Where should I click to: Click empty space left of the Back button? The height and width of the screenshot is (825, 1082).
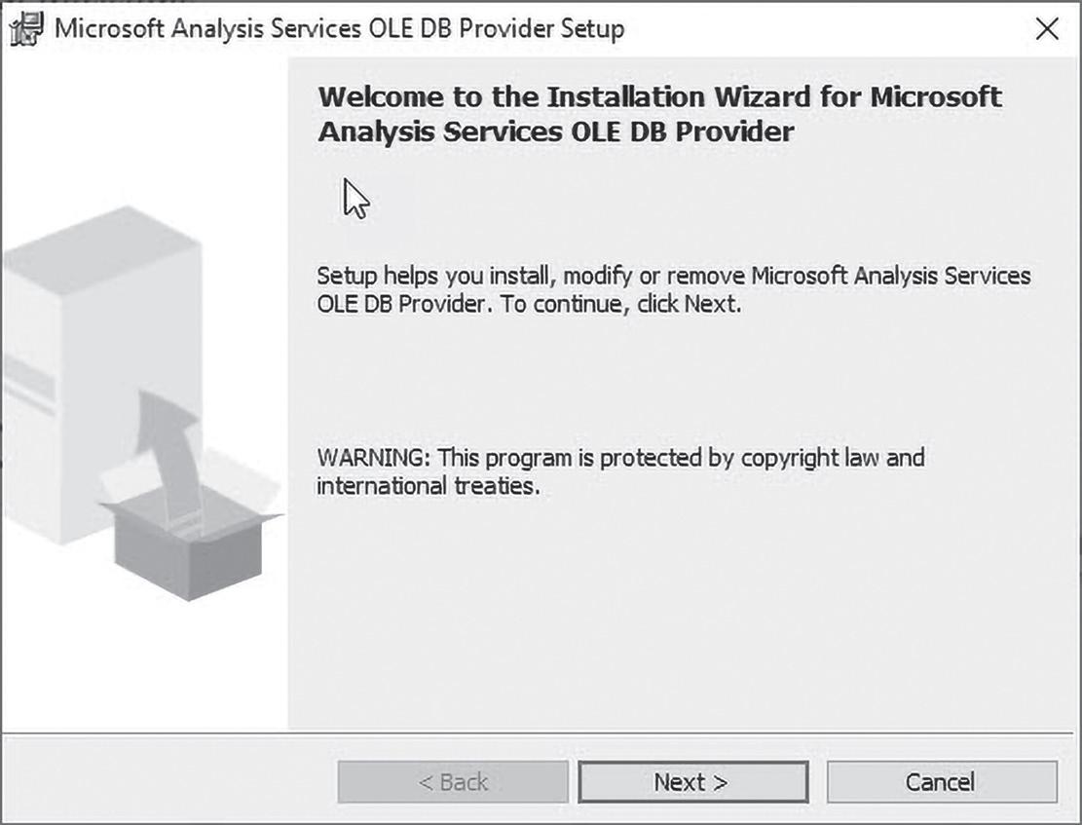[166, 782]
